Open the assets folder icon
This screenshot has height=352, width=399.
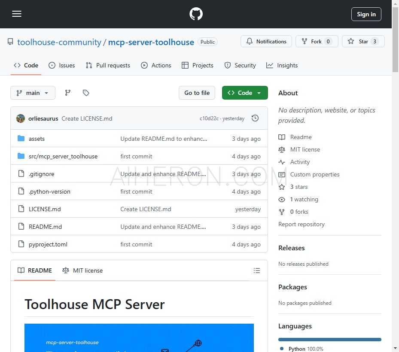click(x=21, y=138)
